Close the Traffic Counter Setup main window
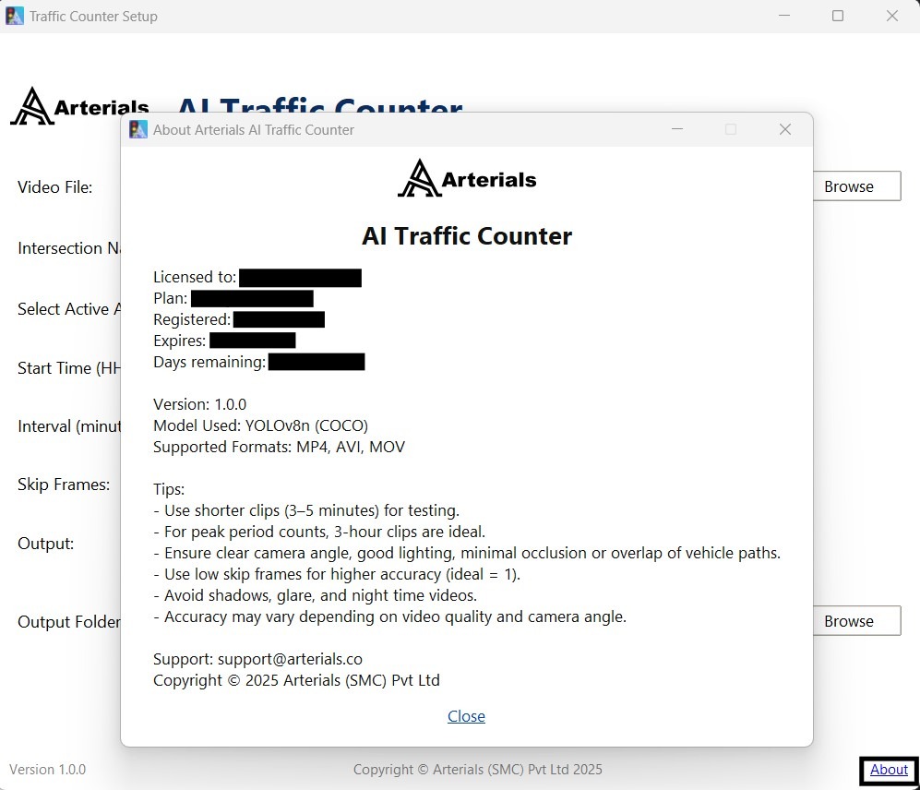This screenshot has width=920, height=790. 892,16
